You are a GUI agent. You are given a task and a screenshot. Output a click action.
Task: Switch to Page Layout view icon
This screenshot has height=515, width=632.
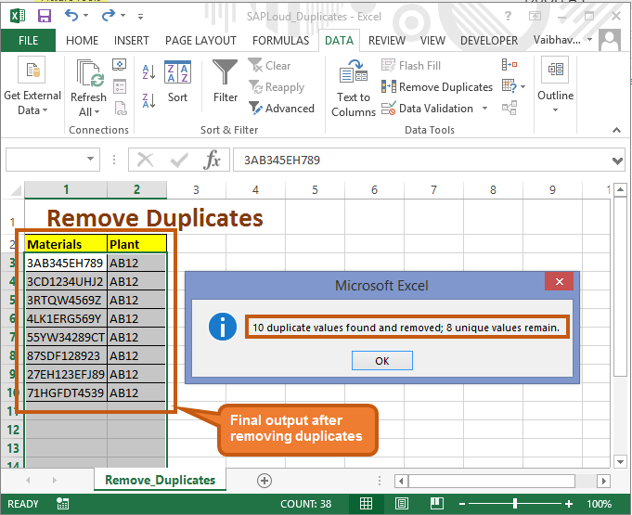(402, 503)
